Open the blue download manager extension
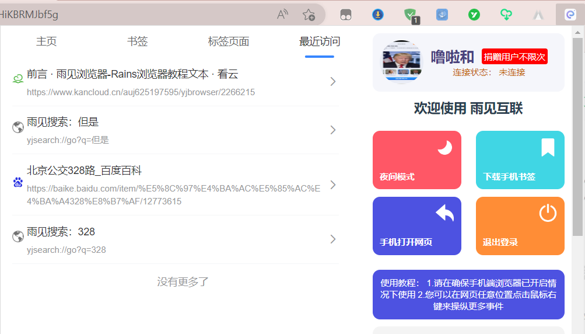The height and width of the screenshot is (334, 585). tap(378, 15)
